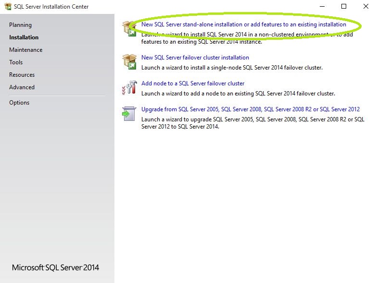Click the add node hammer and wrench icon
The width and height of the screenshot is (377, 283).
[x=129, y=87]
